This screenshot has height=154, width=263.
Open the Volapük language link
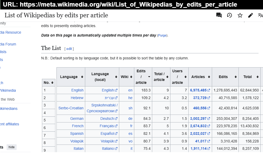77,141
